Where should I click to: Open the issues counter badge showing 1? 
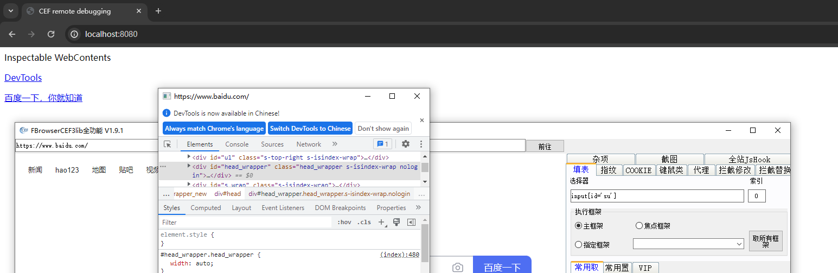[382, 144]
